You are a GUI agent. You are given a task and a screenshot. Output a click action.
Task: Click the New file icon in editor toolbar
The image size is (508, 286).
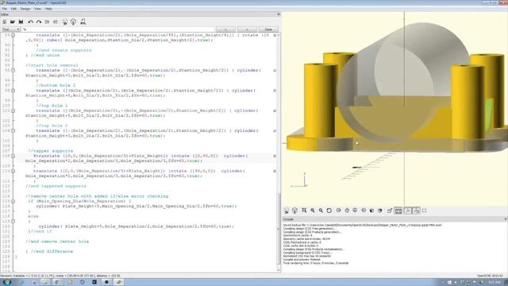click(x=5, y=21)
